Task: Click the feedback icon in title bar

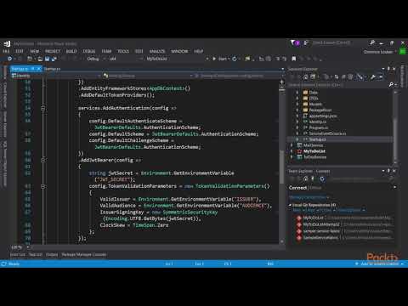Action: coord(306,42)
